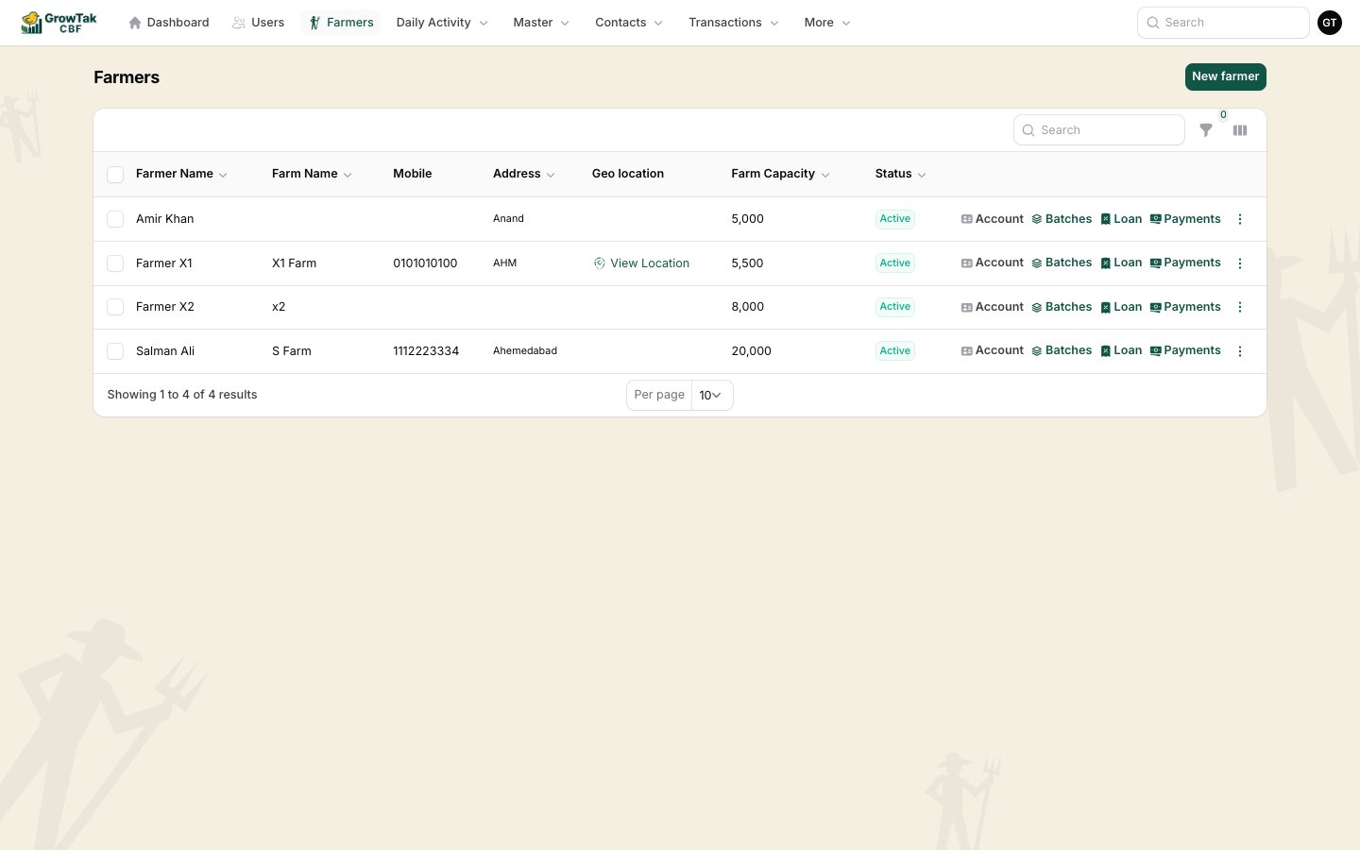Open Payments for Amir Khan
Screen dimensions: 1360x850
coord(1185,219)
